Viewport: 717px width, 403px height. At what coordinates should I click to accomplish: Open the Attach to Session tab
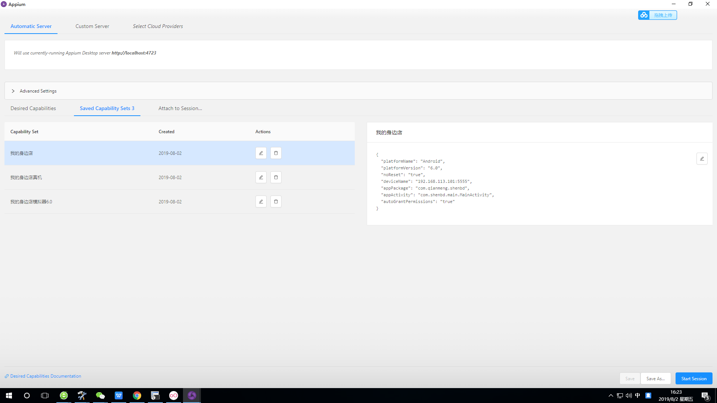(x=180, y=108)
